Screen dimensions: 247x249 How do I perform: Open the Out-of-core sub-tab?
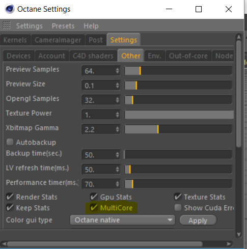click(188, 56)
